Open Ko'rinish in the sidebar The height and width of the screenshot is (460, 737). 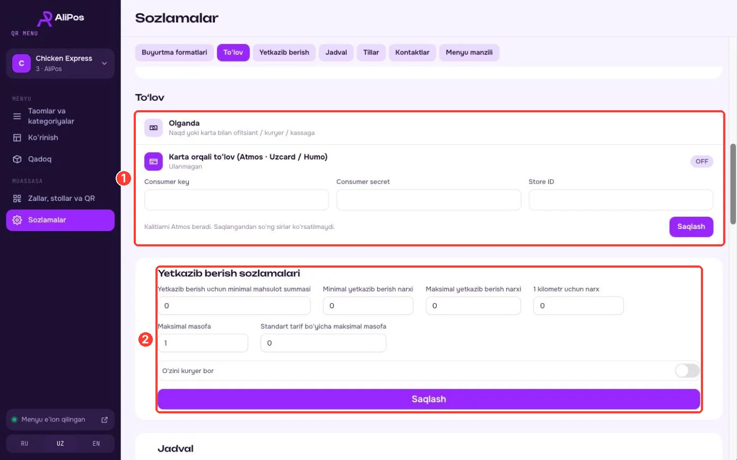pos(60,138)
